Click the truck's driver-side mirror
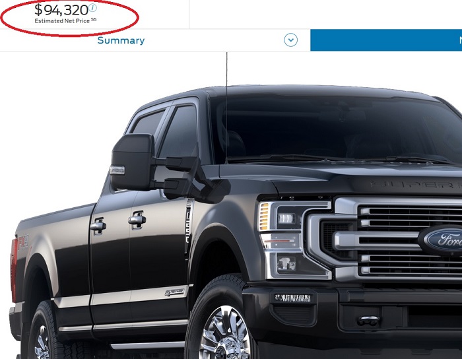 [133, 162]
